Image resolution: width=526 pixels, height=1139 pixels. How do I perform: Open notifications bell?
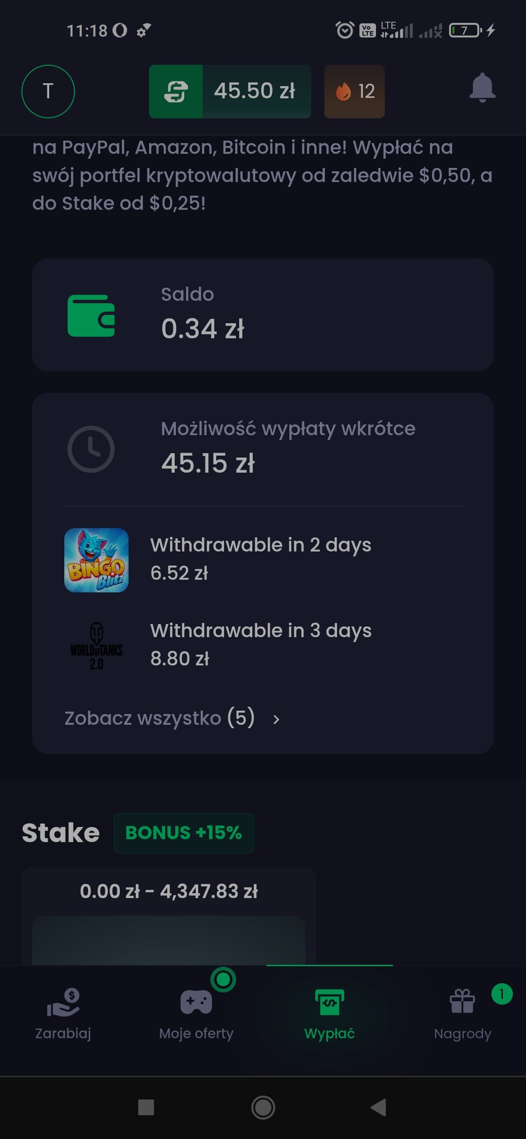[x=482, y=88]
